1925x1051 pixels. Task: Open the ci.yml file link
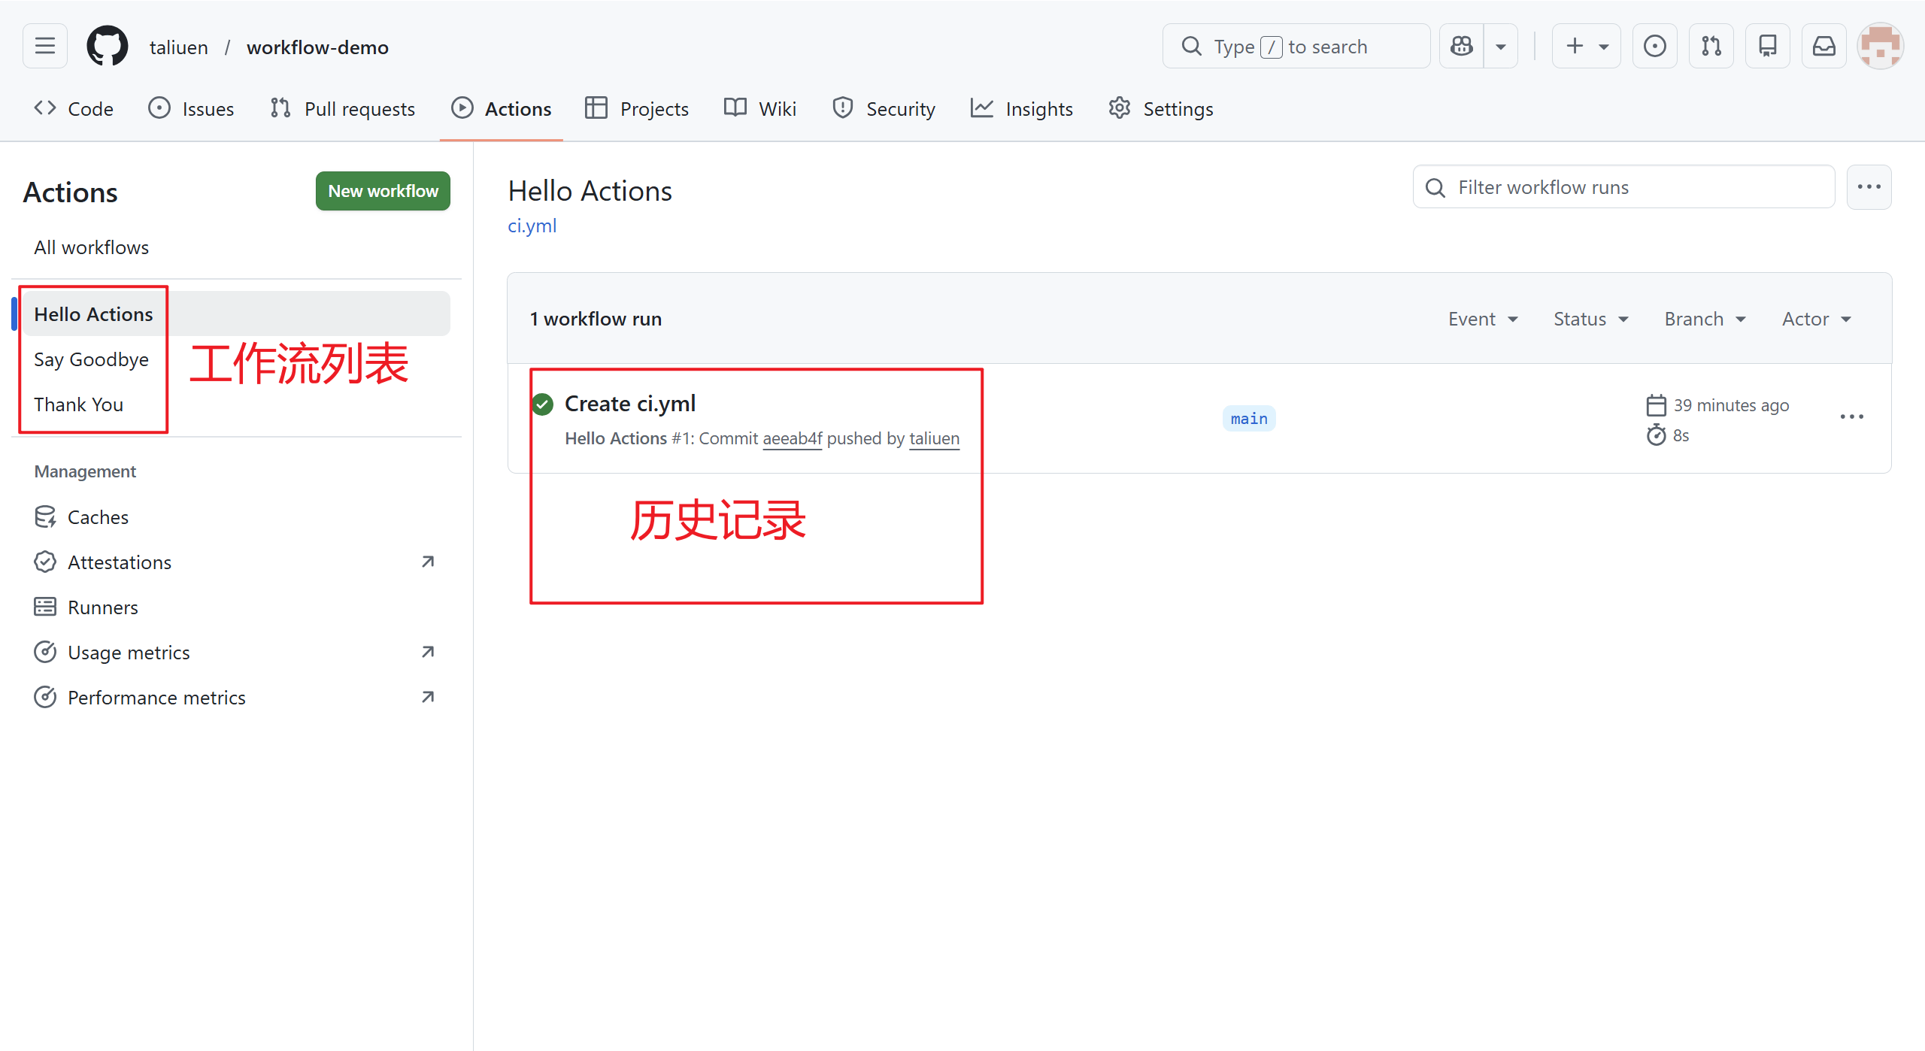(532, 226)
